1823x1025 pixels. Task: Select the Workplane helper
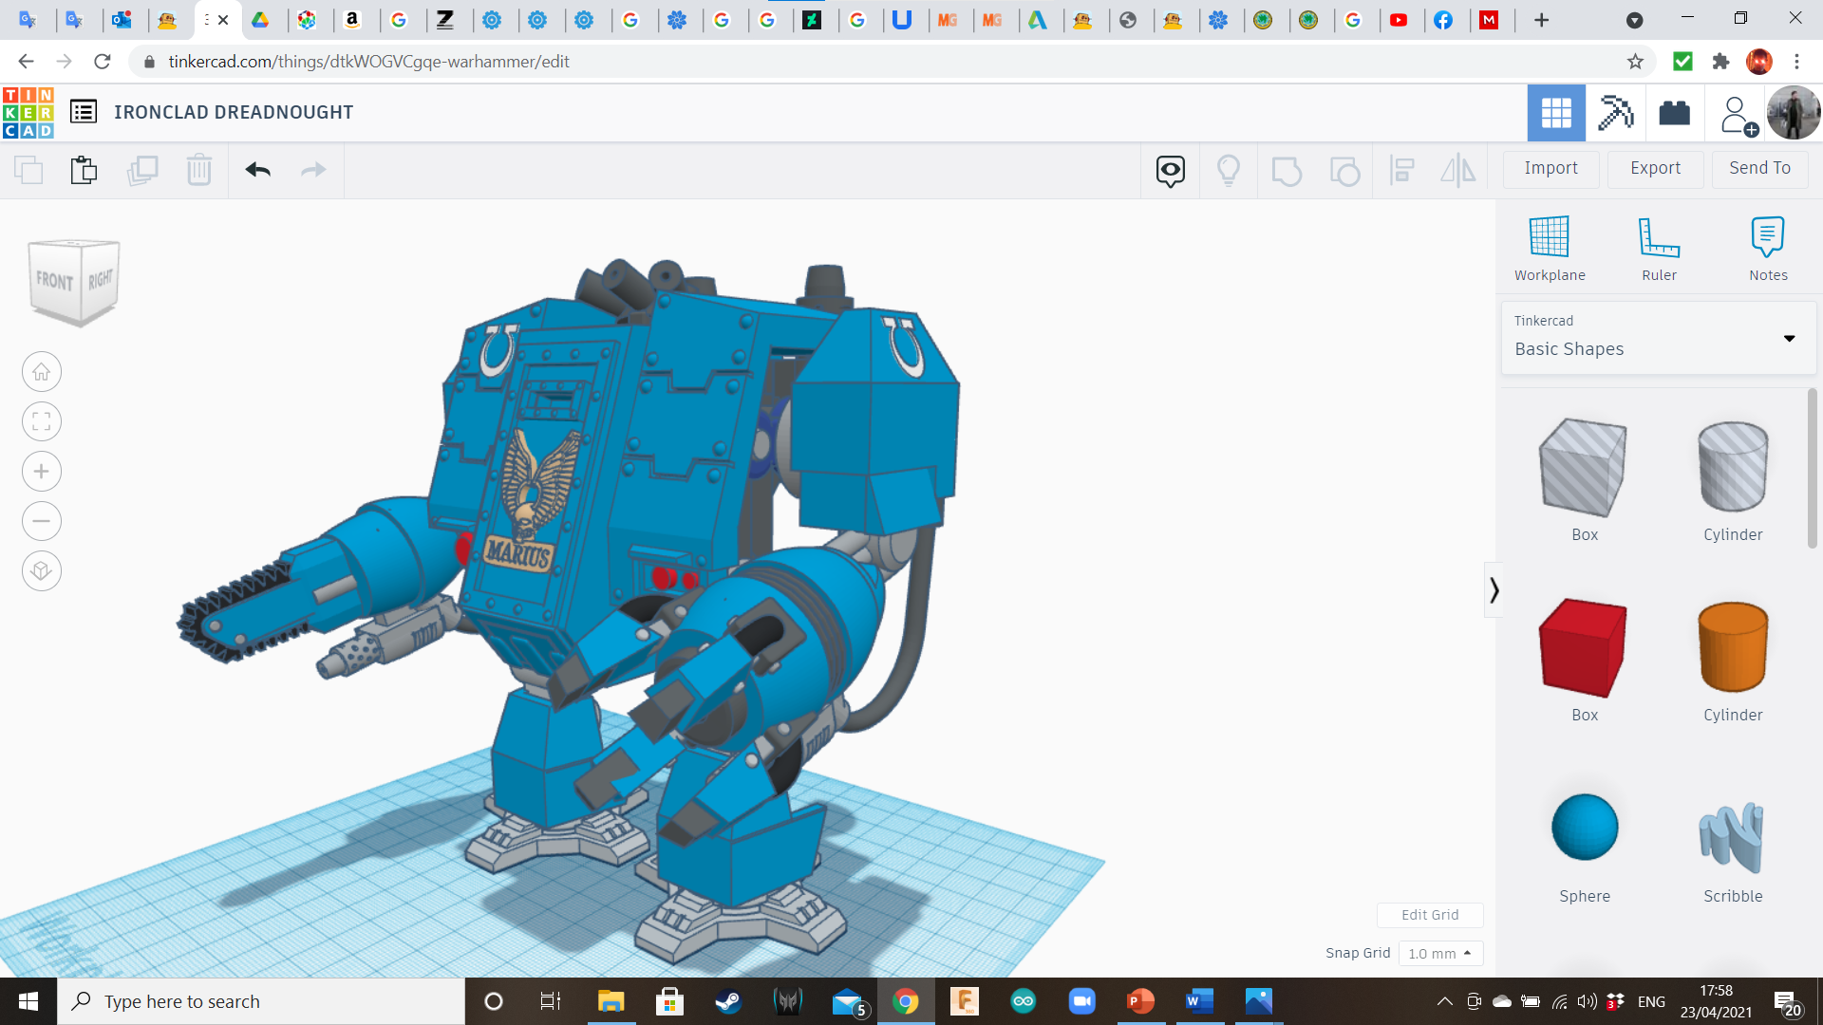pyautogui.click(x=1549, y=247)
